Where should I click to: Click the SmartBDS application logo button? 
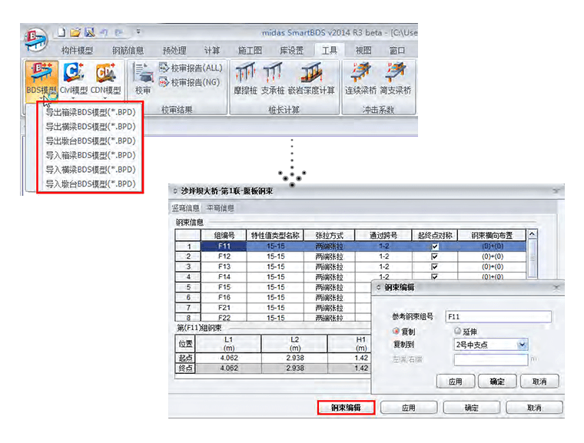point(36,40)
